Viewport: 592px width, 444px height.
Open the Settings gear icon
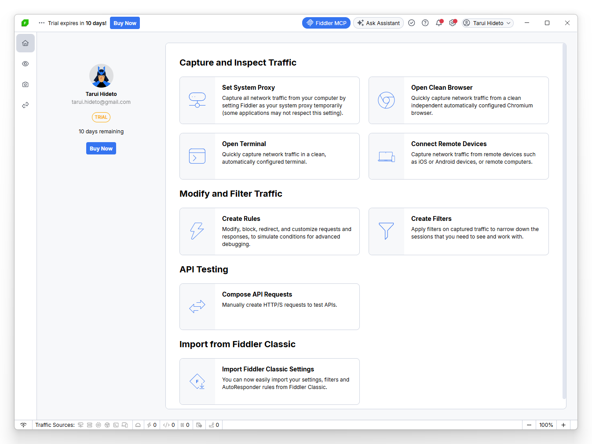click(x=453, y=23)
